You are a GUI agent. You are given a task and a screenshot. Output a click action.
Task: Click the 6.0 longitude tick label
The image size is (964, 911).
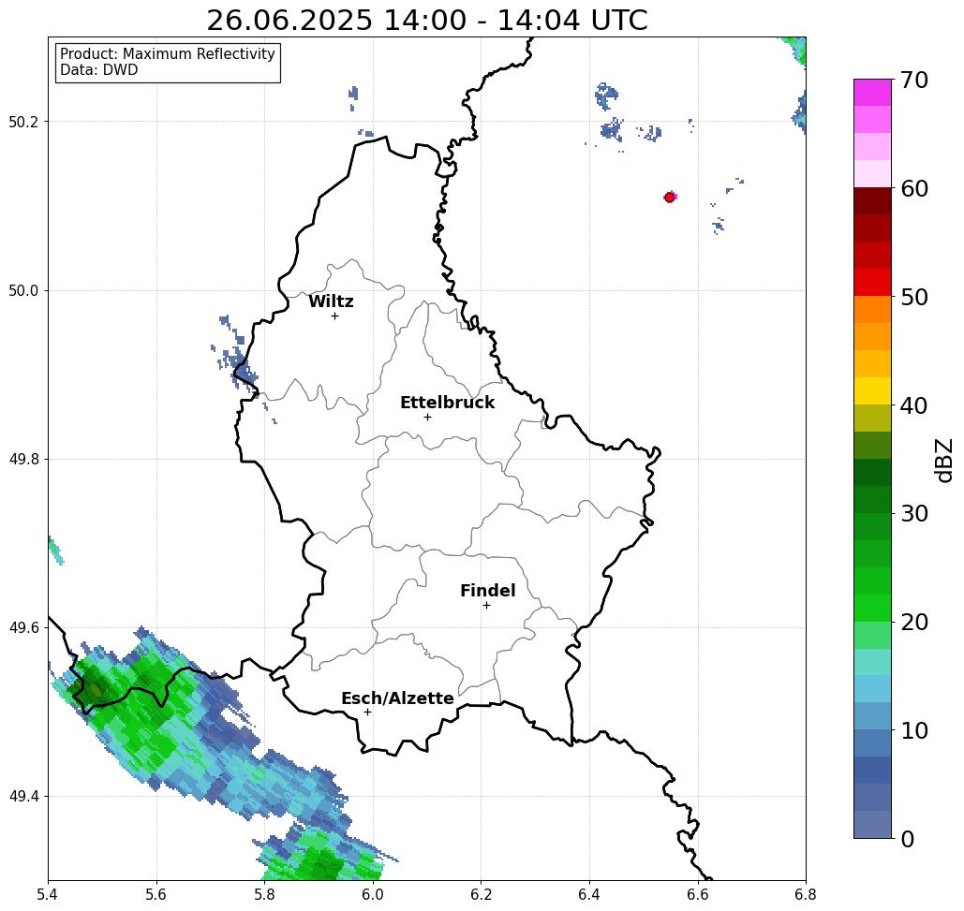[373, 894]
